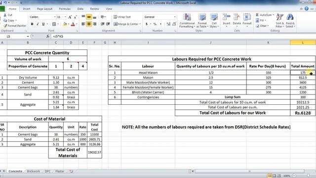The height and width of the screenshot is (178, 316).
Task: Apply Accounting currency $ format
Action: point(147,24)
